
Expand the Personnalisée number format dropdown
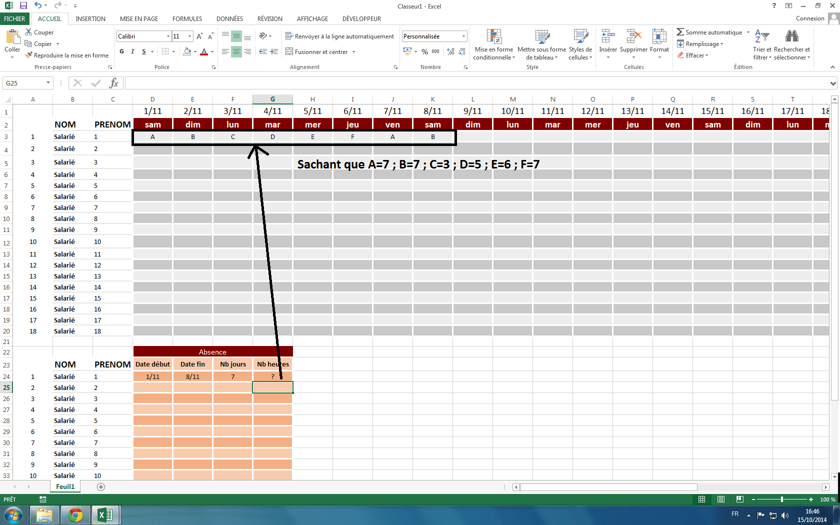463,36
